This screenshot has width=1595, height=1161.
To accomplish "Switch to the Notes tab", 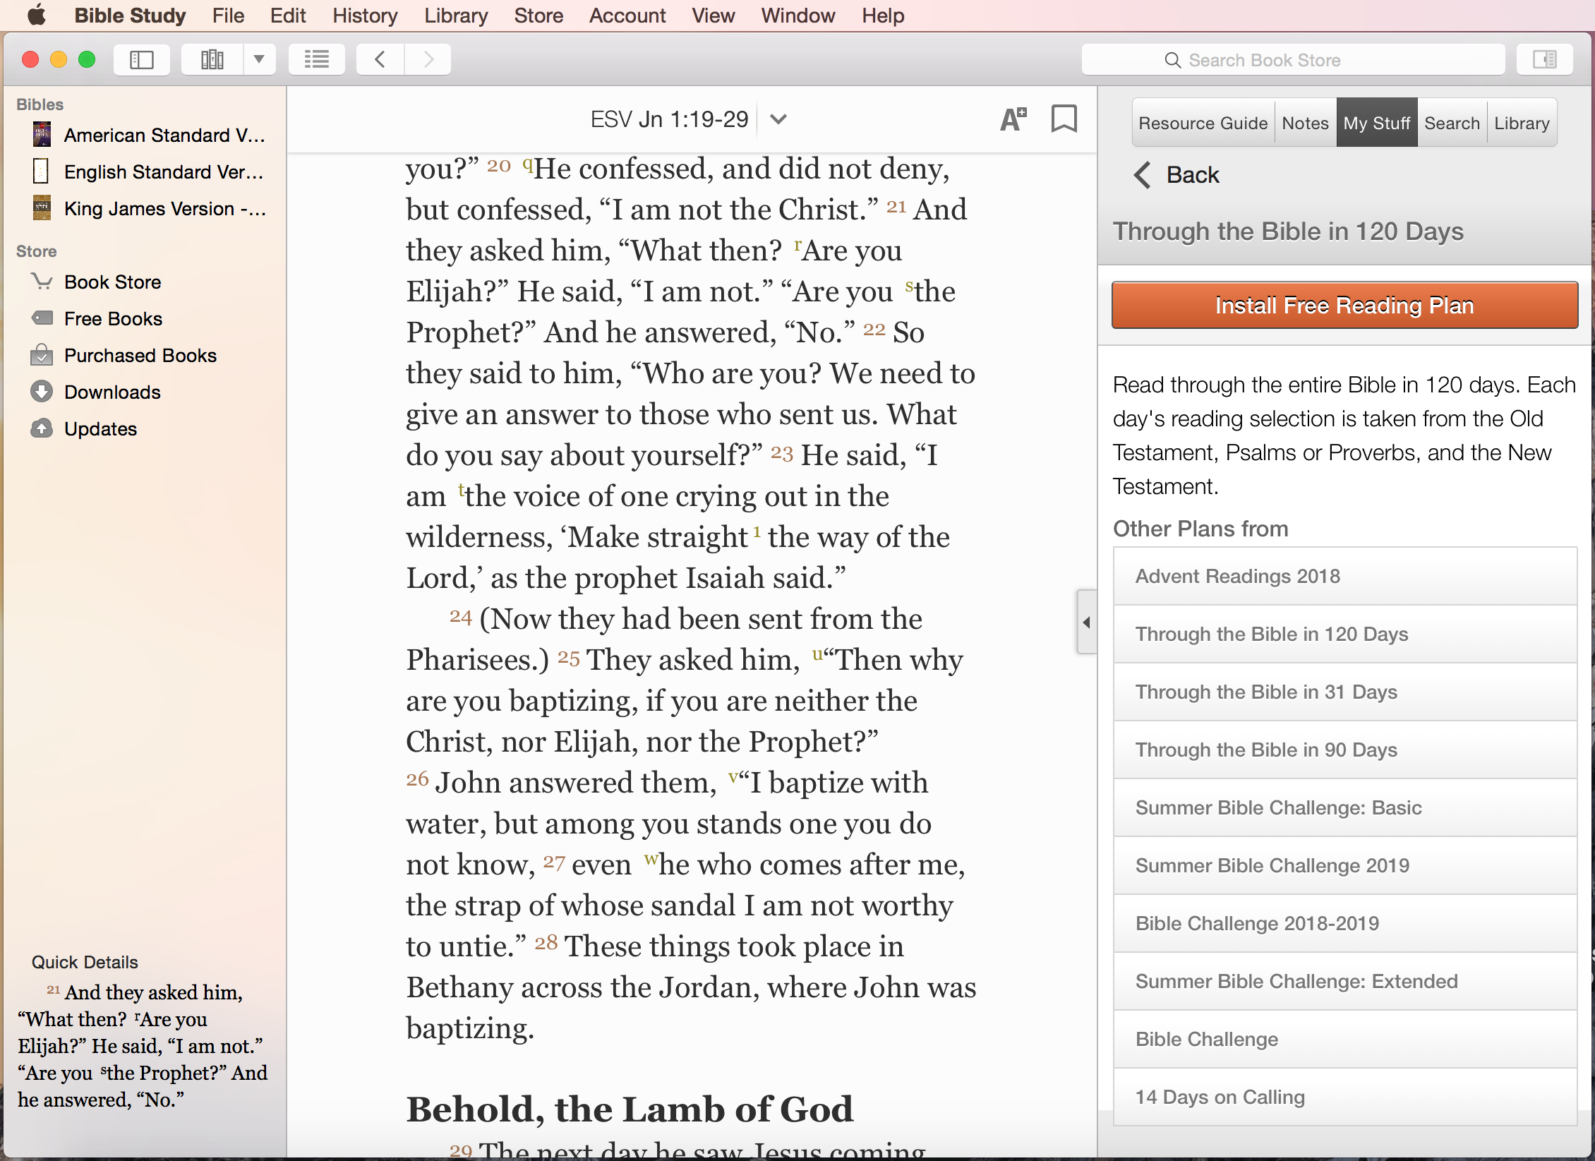I will click(1305, 123).
